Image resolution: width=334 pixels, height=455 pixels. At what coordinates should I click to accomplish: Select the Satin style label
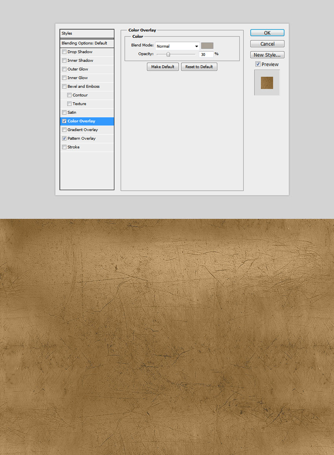click(x=72, y=113)
